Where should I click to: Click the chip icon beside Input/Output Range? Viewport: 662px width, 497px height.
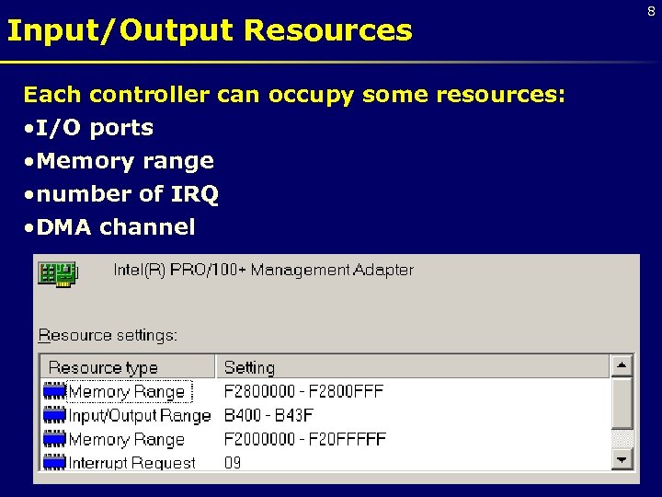pos(54,415)
